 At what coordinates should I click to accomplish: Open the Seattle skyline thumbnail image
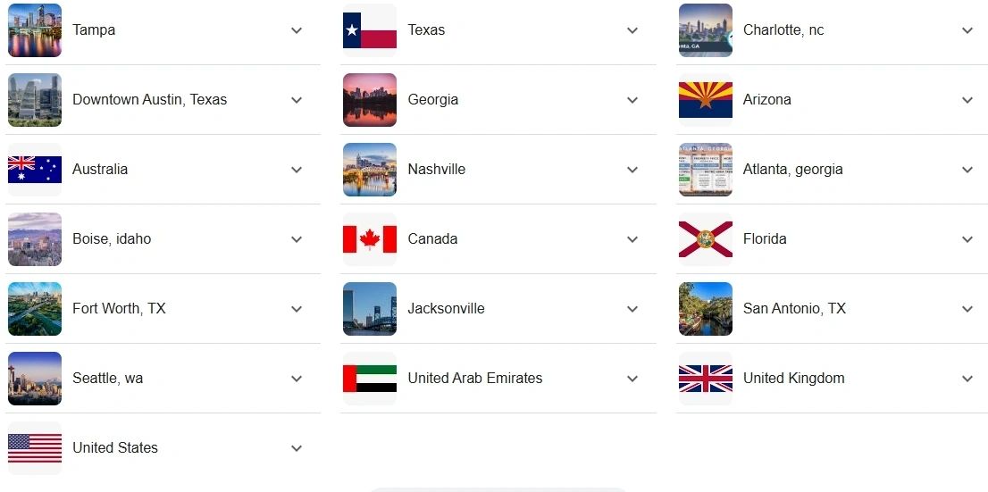pyautogui.click(x=35, y=379)
